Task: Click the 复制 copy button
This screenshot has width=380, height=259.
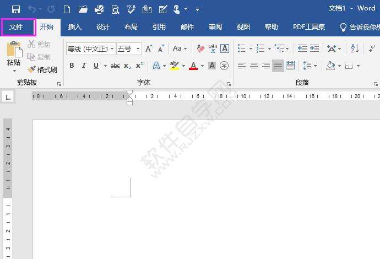Action: [x=39, y=57]
